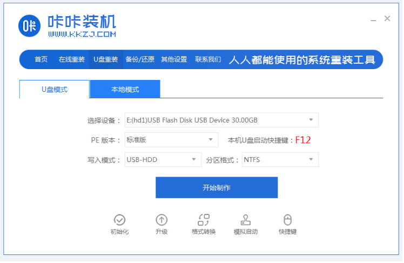Open 备份/还原 in the navigation bar

click(140, 60)
